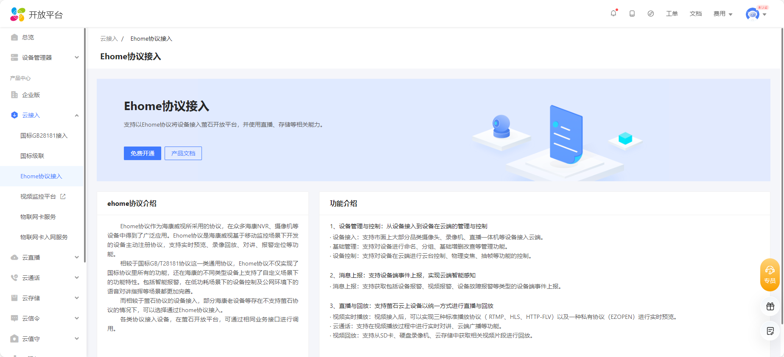Open the 专员 customer service widget
This screenshot has height=357, width=784.
770,275
